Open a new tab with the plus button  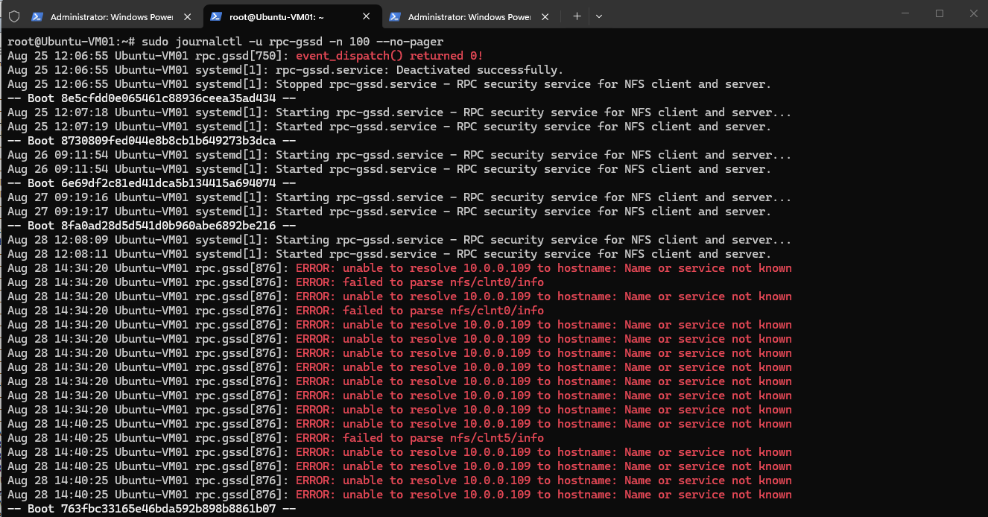[x=577, y=16]
